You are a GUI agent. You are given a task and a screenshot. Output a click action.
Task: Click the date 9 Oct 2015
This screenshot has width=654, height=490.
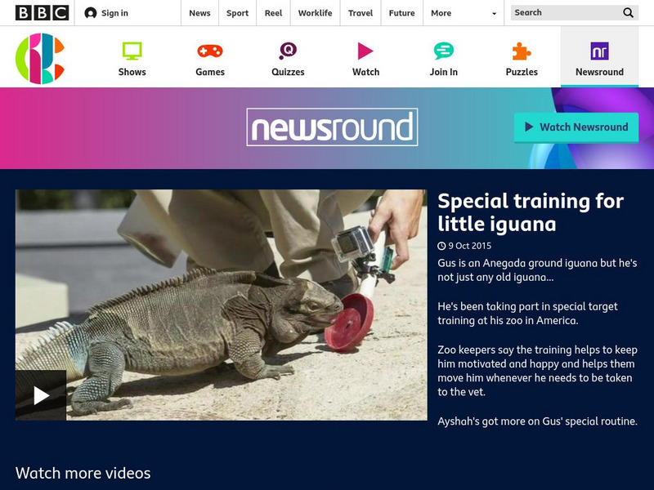469,246
